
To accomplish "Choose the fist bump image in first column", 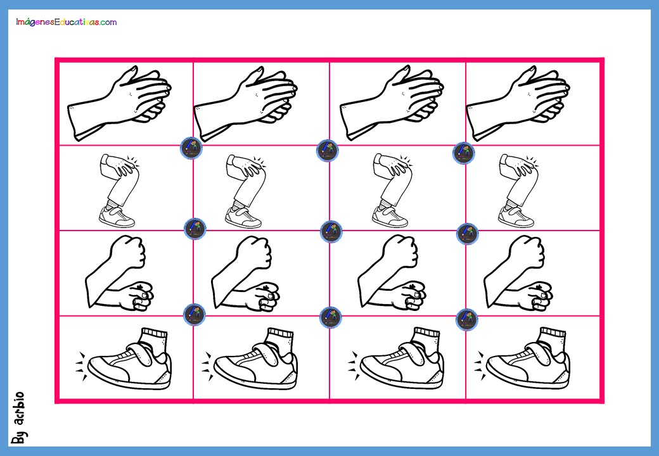I will (119, 273).
